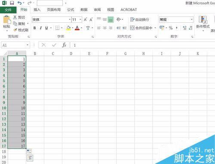Switch to the ACROBAT tab
215x164 pixels.
click(129, 10)
